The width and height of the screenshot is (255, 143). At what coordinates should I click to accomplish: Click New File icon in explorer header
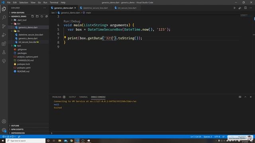(x=33, y=16)
